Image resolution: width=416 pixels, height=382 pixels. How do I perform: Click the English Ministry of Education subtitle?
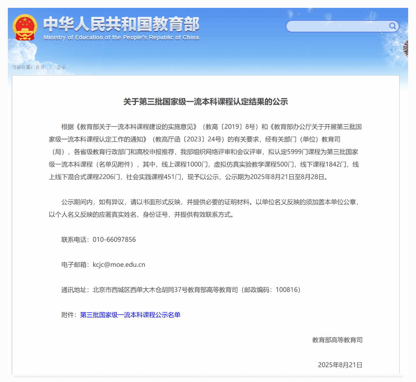[x=121, y=38]
